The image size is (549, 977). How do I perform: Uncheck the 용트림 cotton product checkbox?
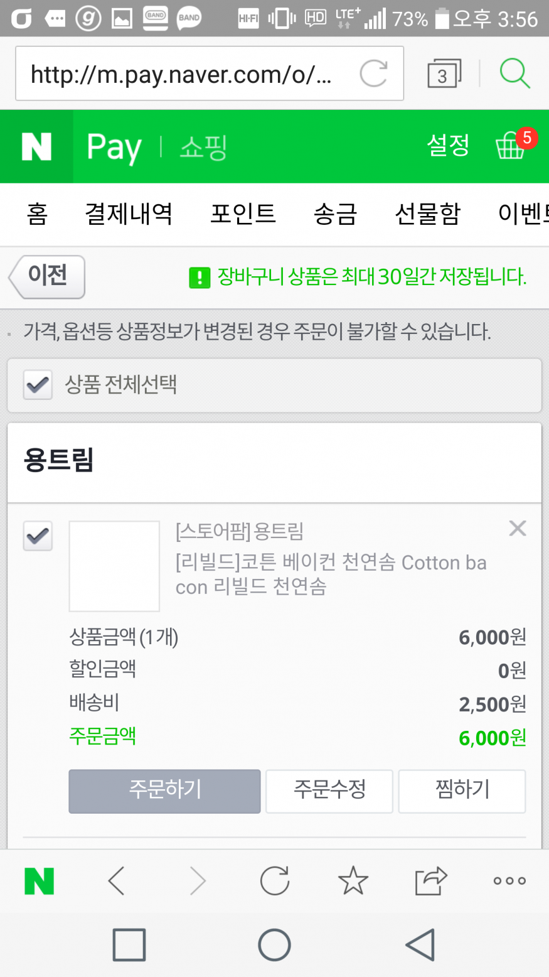[x=38, y=536]
